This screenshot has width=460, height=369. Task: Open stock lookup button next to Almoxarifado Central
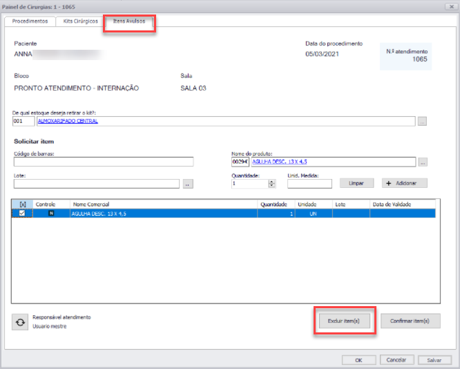pyautogui.click(x=422, y=121)
